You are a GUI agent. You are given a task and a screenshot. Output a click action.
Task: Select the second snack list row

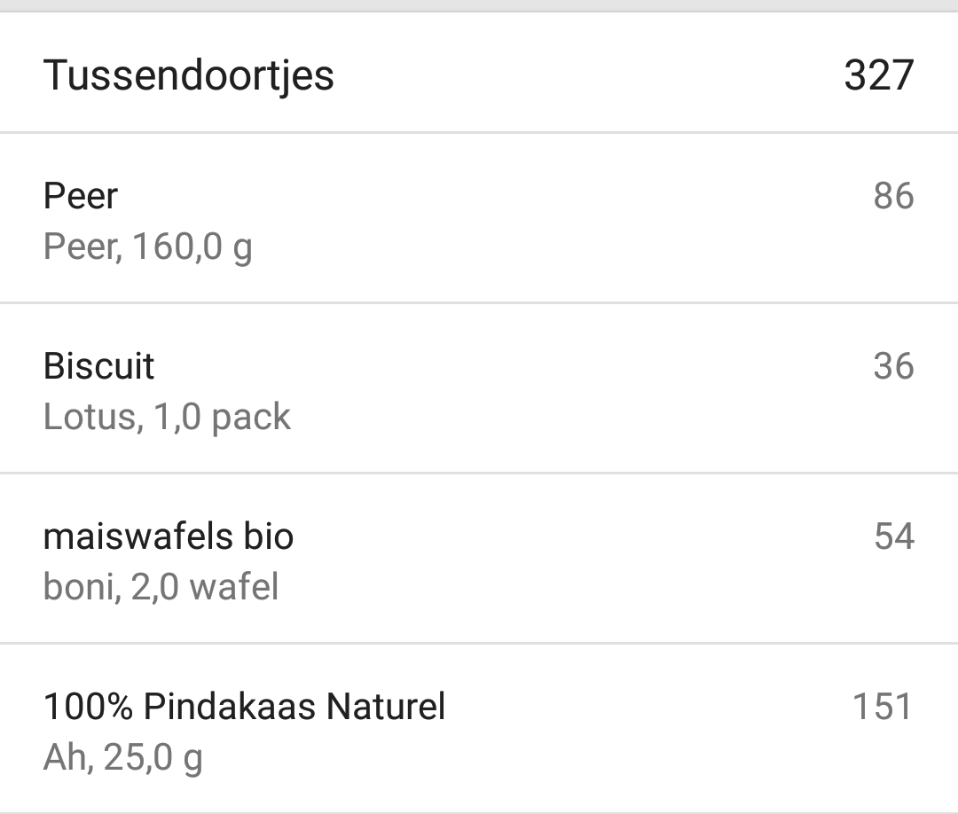pyautogui.click(x=479, y=387)
